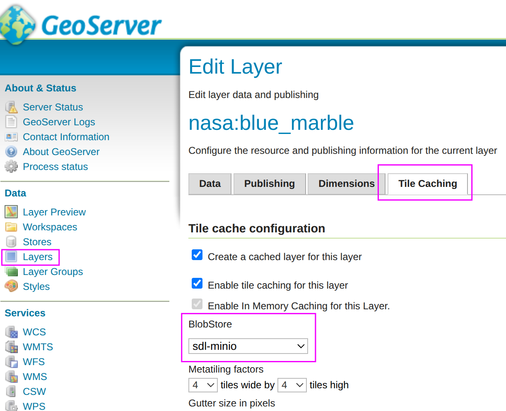Click the About GeoServer help icon

pyautogui.click(x=11, y=152)
